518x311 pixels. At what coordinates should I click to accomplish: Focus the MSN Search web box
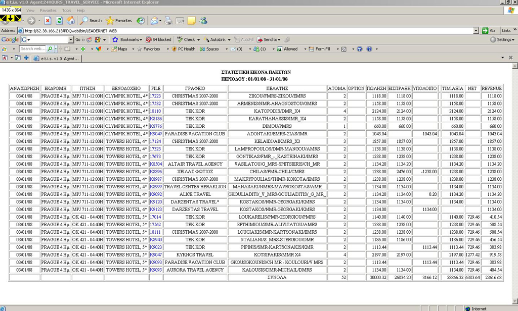33,49
